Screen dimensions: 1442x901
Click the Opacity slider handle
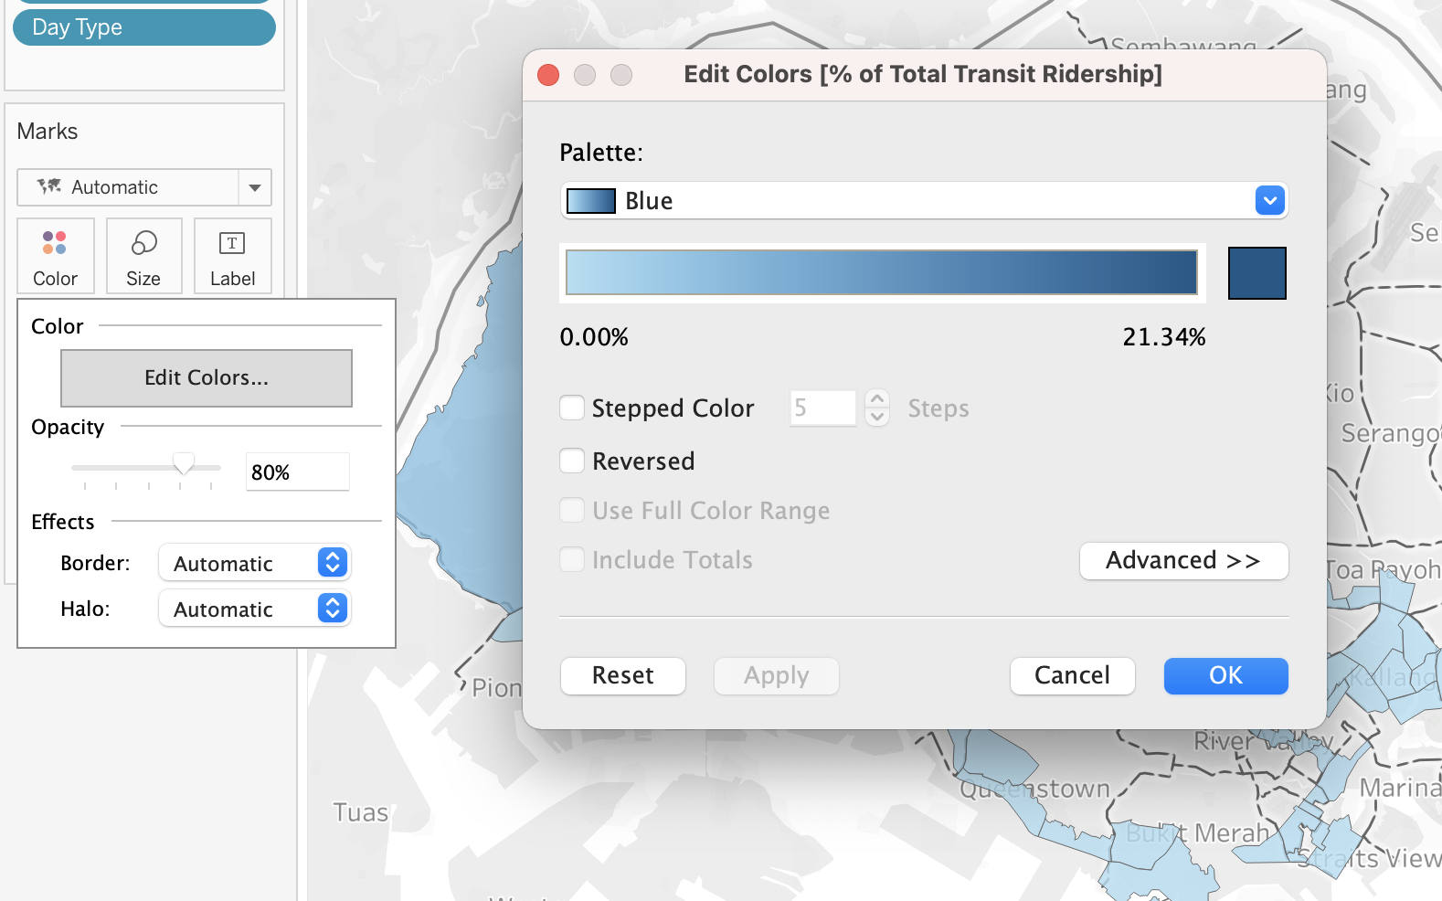tap(184, 464)
